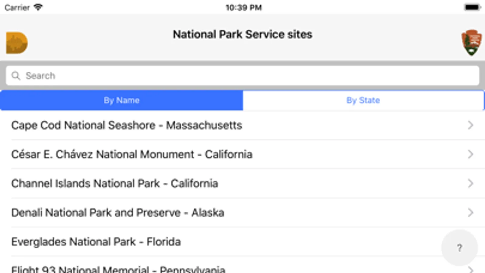Tap the orange D logo icon

17,43
